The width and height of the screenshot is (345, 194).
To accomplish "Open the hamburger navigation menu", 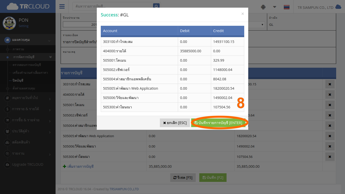I will 62,6.
